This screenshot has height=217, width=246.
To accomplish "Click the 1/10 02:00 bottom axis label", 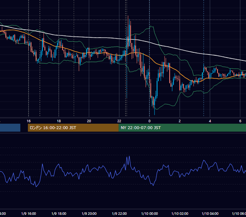I will (x=180, y=213).
